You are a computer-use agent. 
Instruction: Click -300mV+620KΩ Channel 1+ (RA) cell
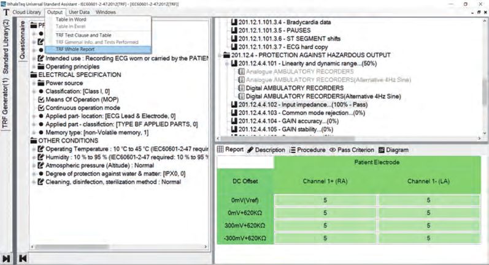coord(325,238)
